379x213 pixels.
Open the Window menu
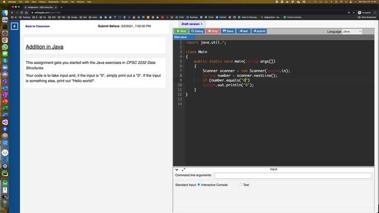point(81,2)
